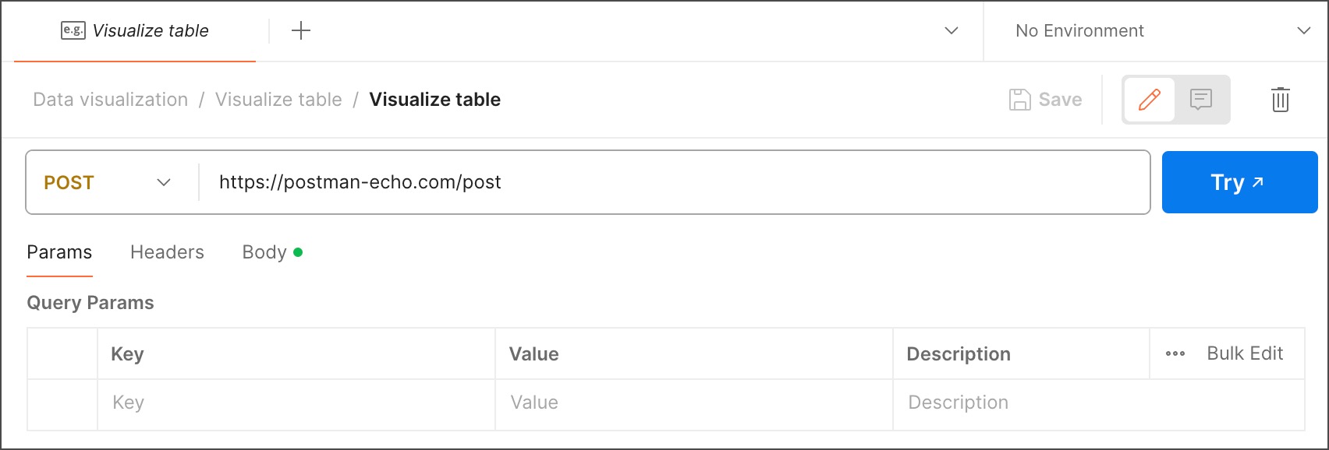Click the Data visualization breadcrumb link
The width and height of the screenshot is (1329, 450).
click(109, 99)
